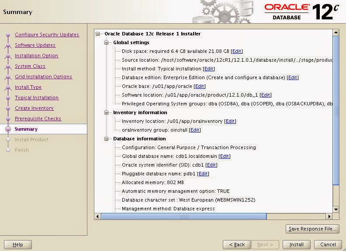Click the vertical scrollbar up arrow
346x251 pixels.
click(336, 33)
